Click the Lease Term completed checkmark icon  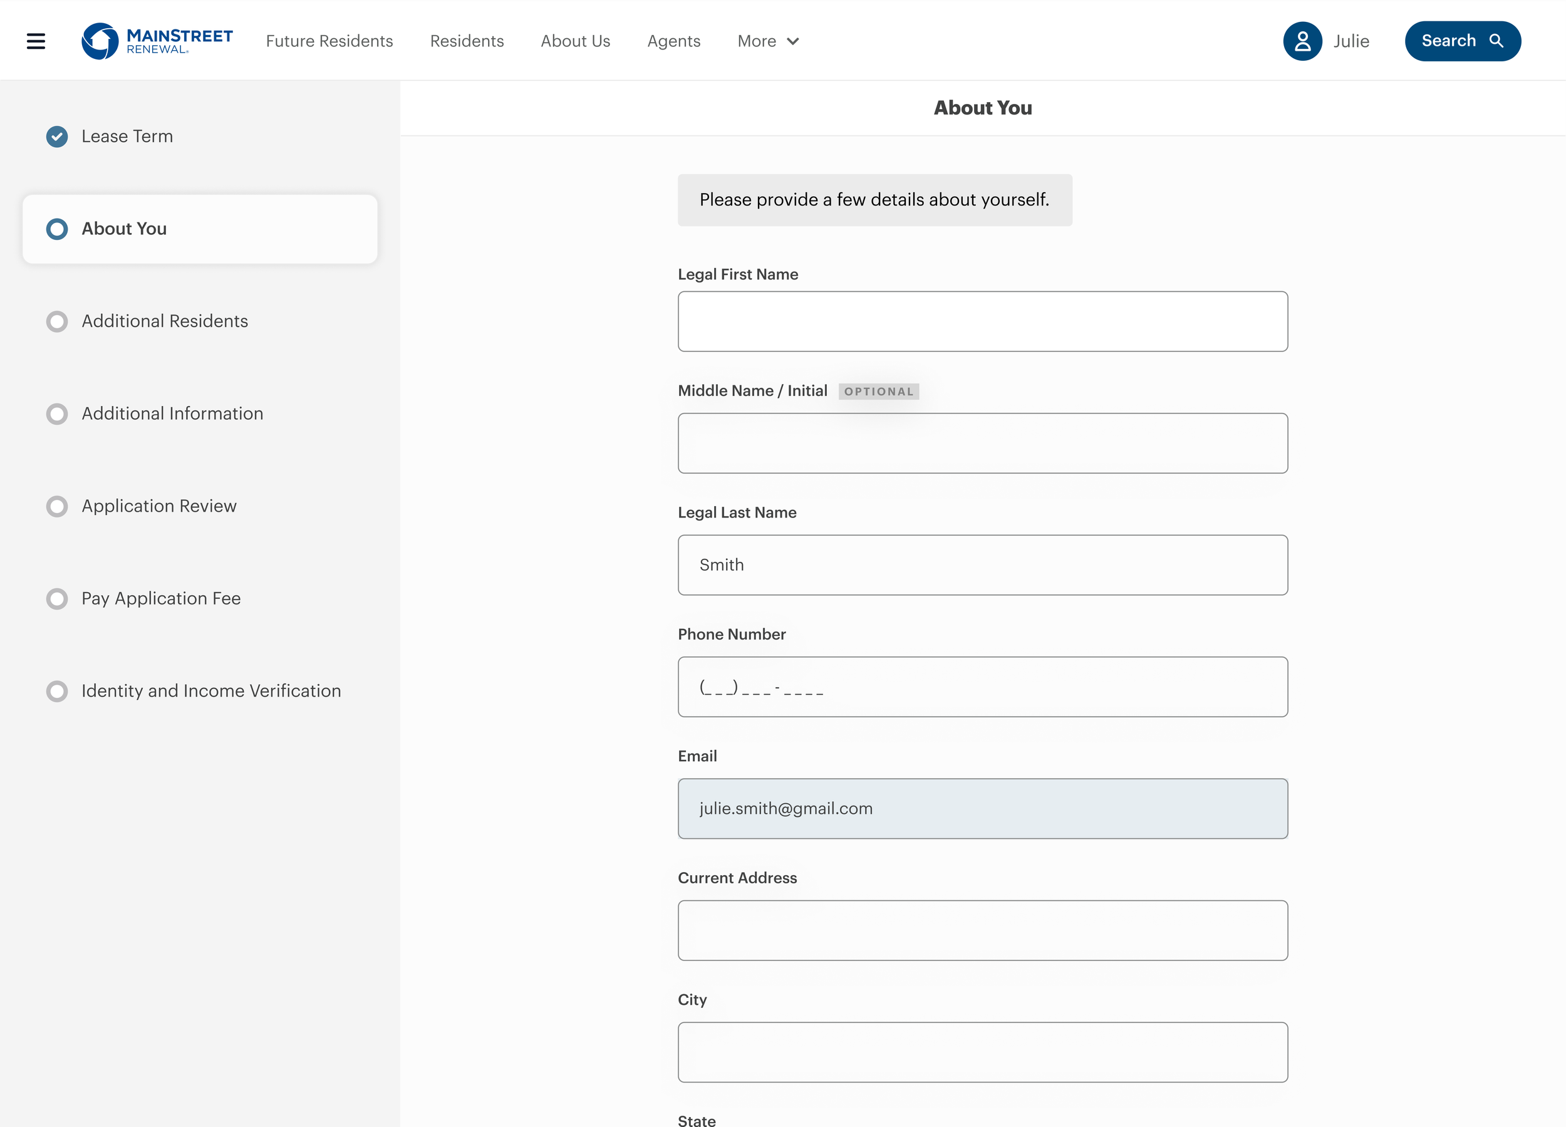click(x=56, y=137)
